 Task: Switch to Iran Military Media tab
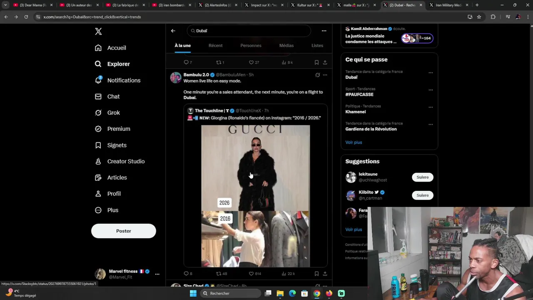[447, 5]
